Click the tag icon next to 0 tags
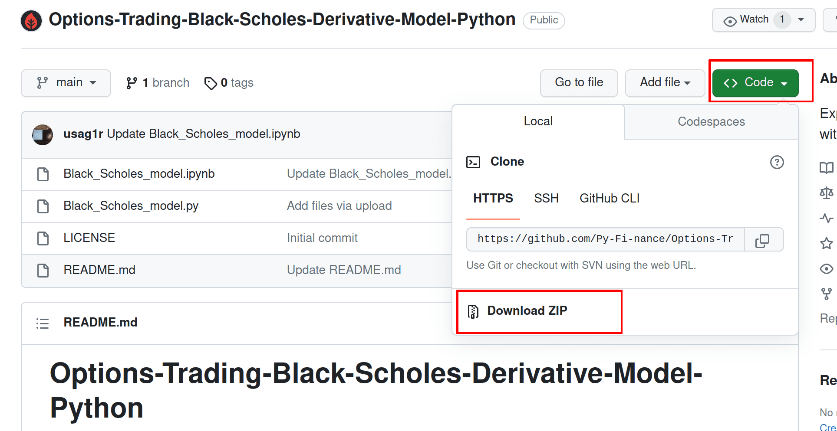837x431 pixels. [x=211, y=83]
